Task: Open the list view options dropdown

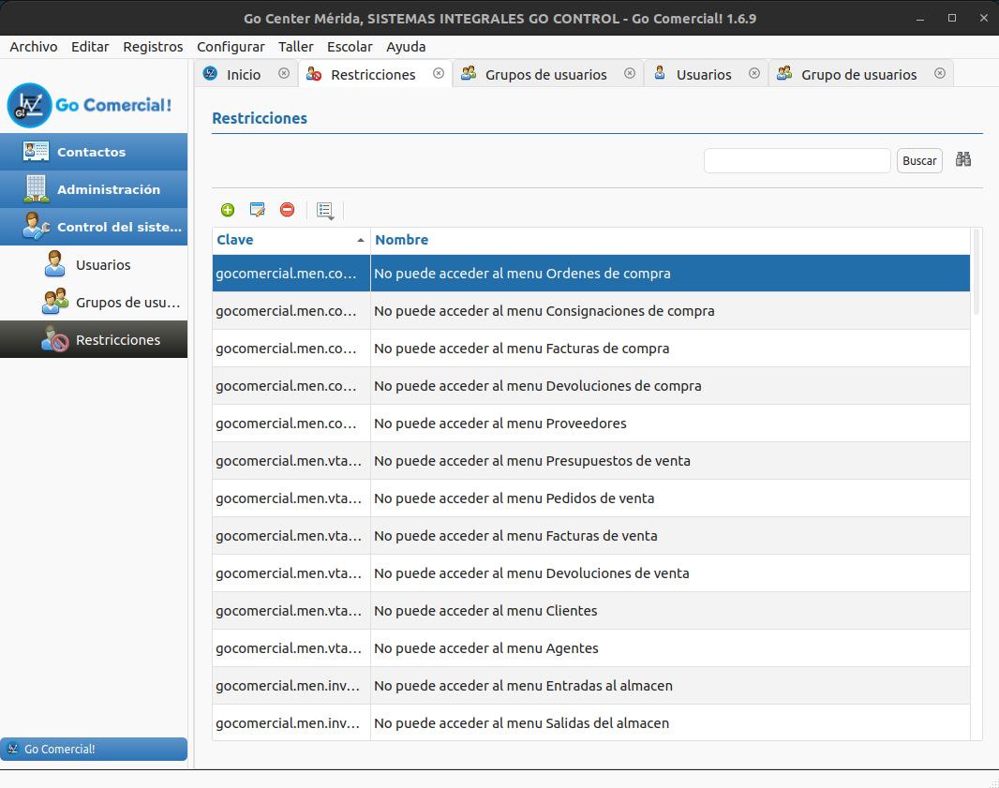Action: 324,210
